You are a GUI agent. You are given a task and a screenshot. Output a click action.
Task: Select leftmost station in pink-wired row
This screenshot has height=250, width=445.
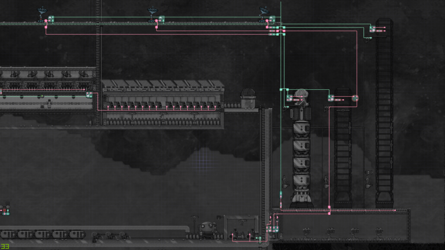pos(110,105)
